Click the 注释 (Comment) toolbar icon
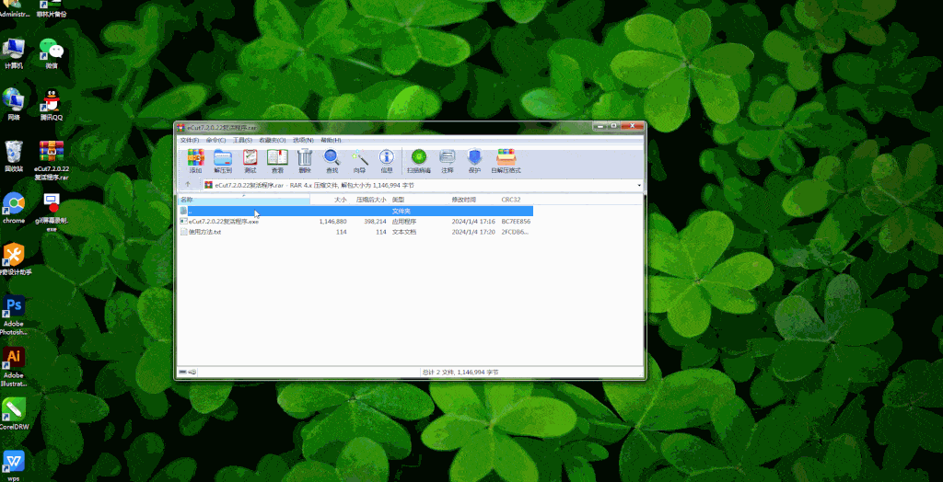 447,161
